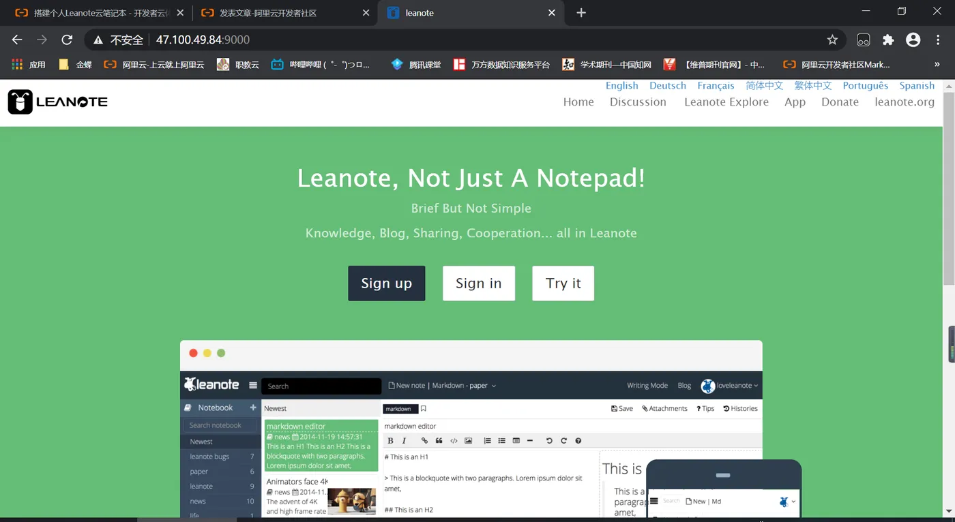Click the Leanote logo in header

coord(58,102)
